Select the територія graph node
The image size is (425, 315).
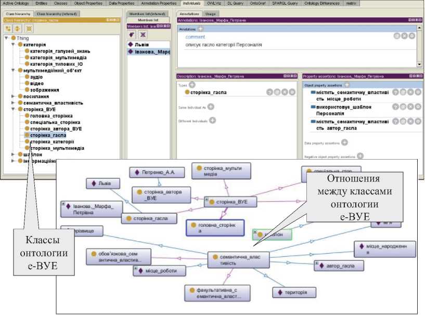294,293
